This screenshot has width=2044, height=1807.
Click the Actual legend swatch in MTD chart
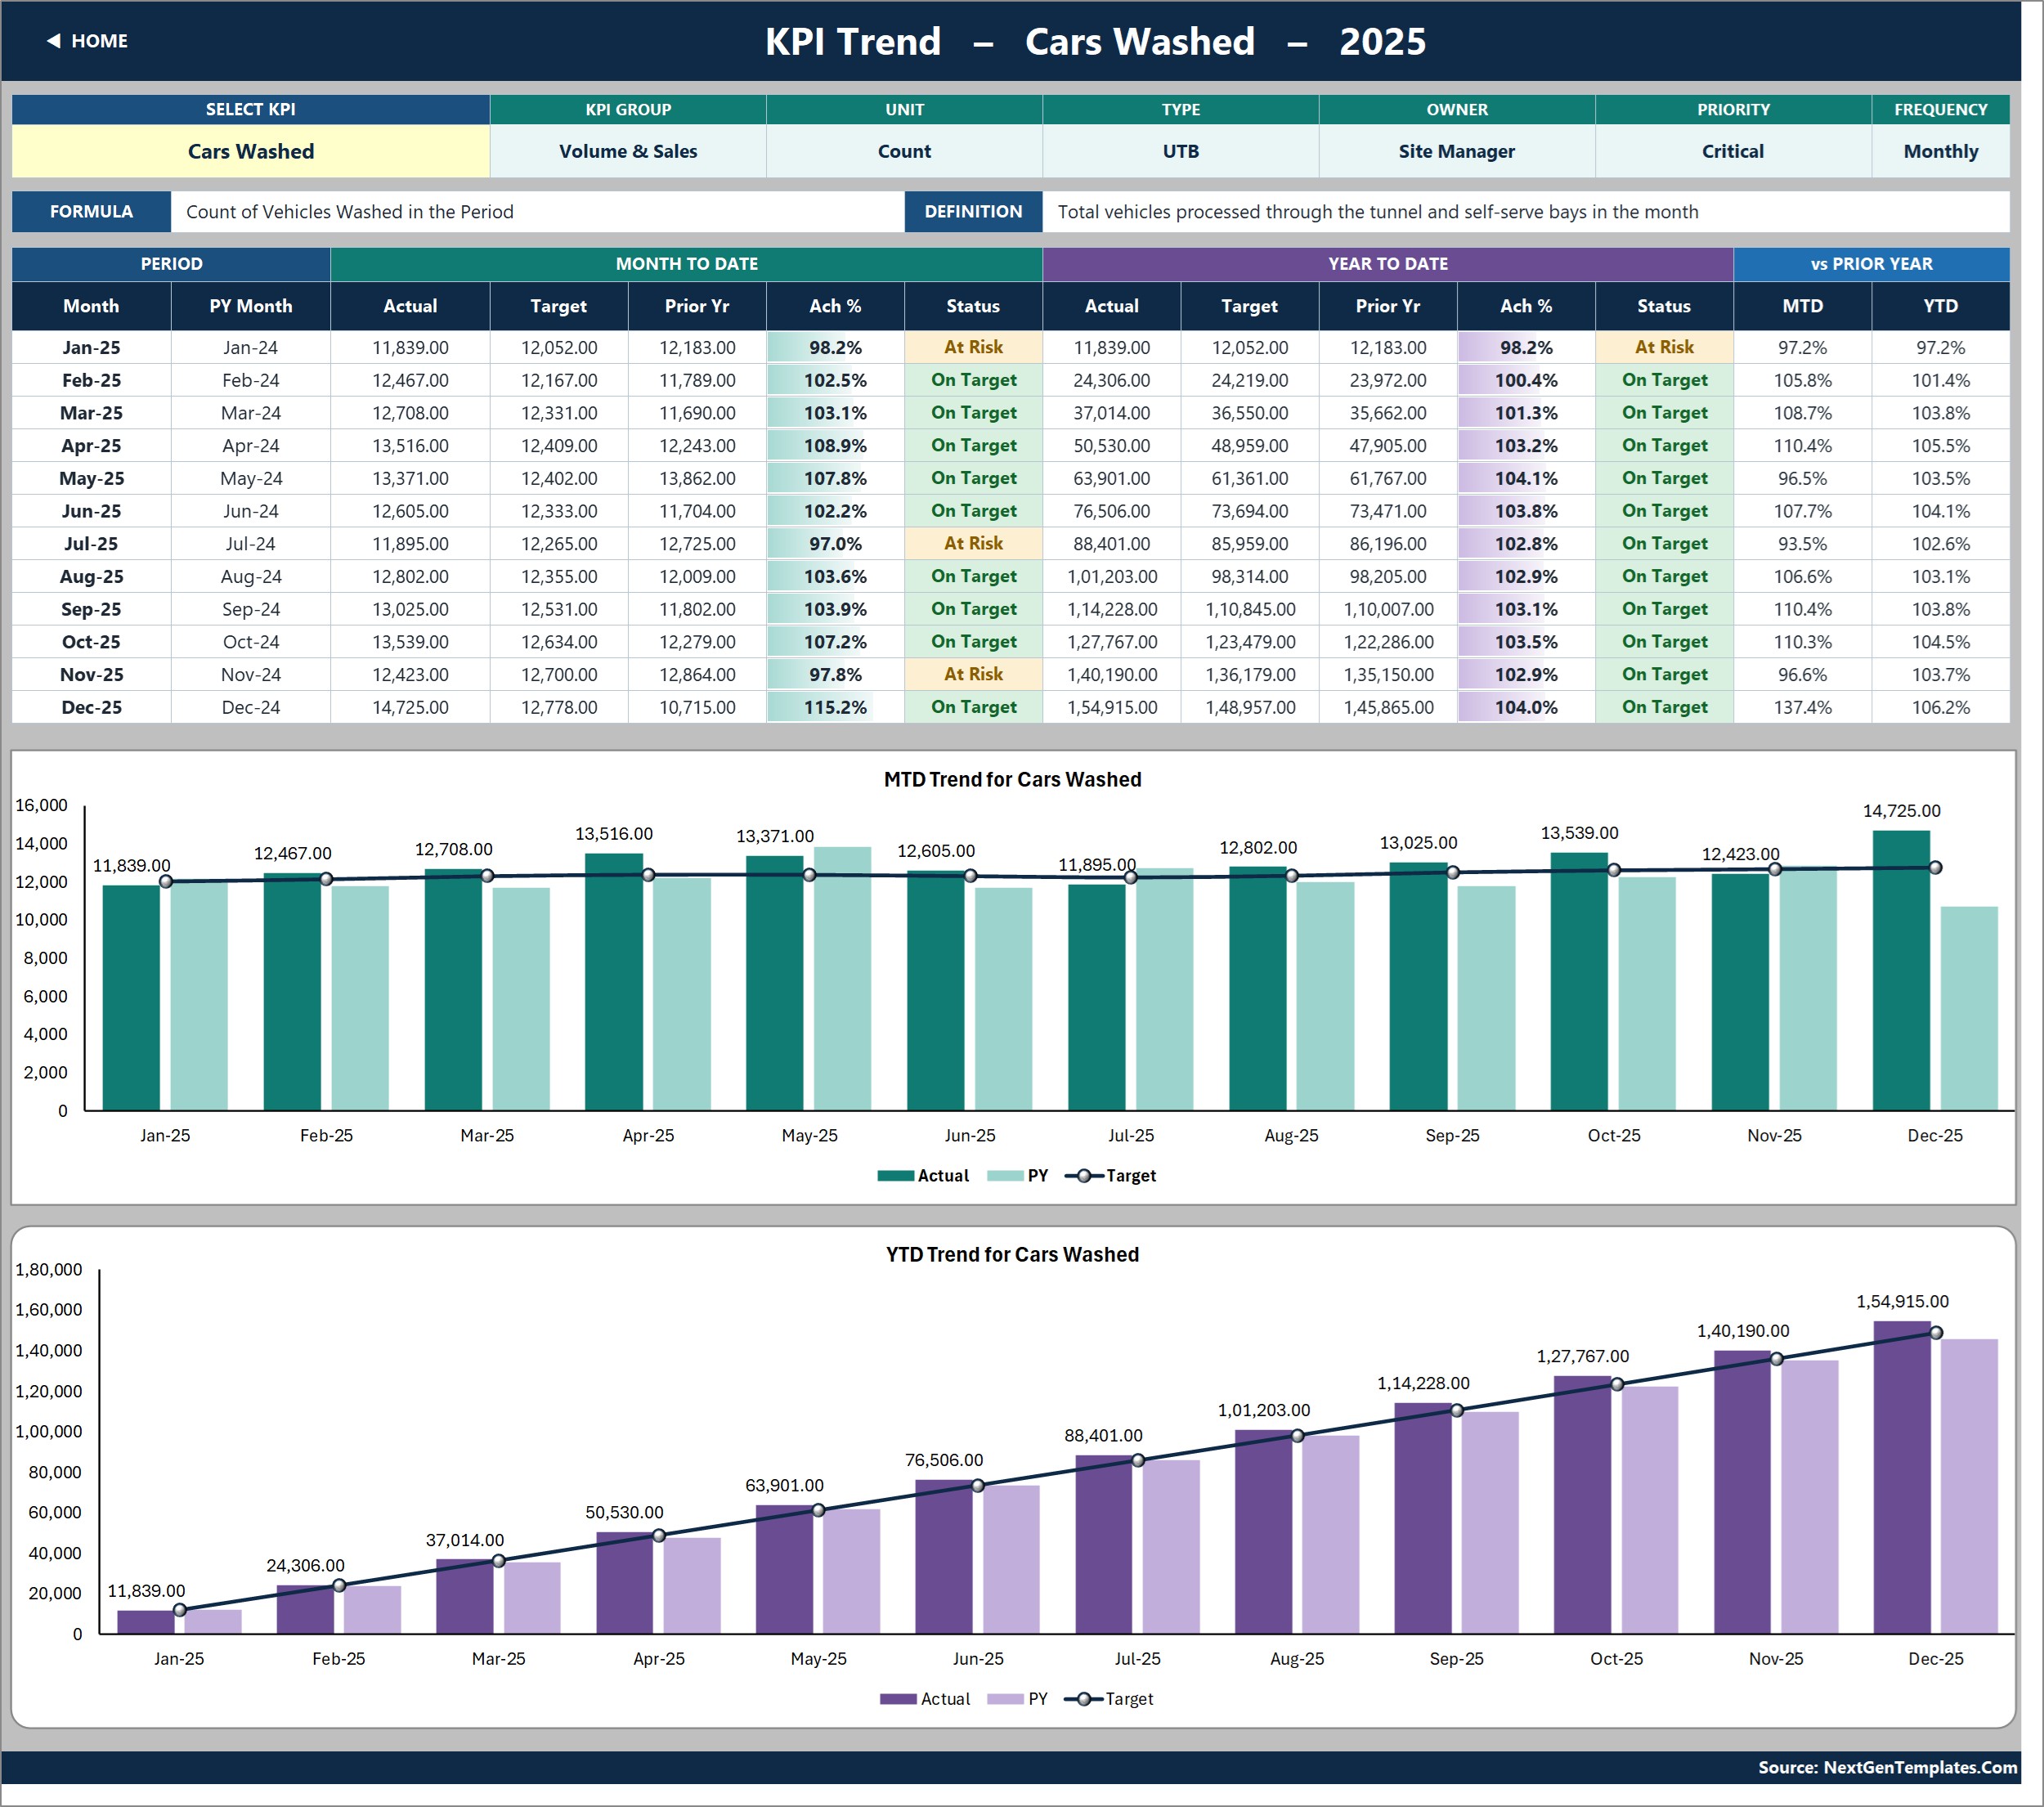(x=895, y=1176)
